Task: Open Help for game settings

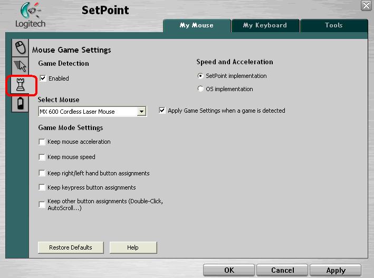Action: [x=133, y=247]
